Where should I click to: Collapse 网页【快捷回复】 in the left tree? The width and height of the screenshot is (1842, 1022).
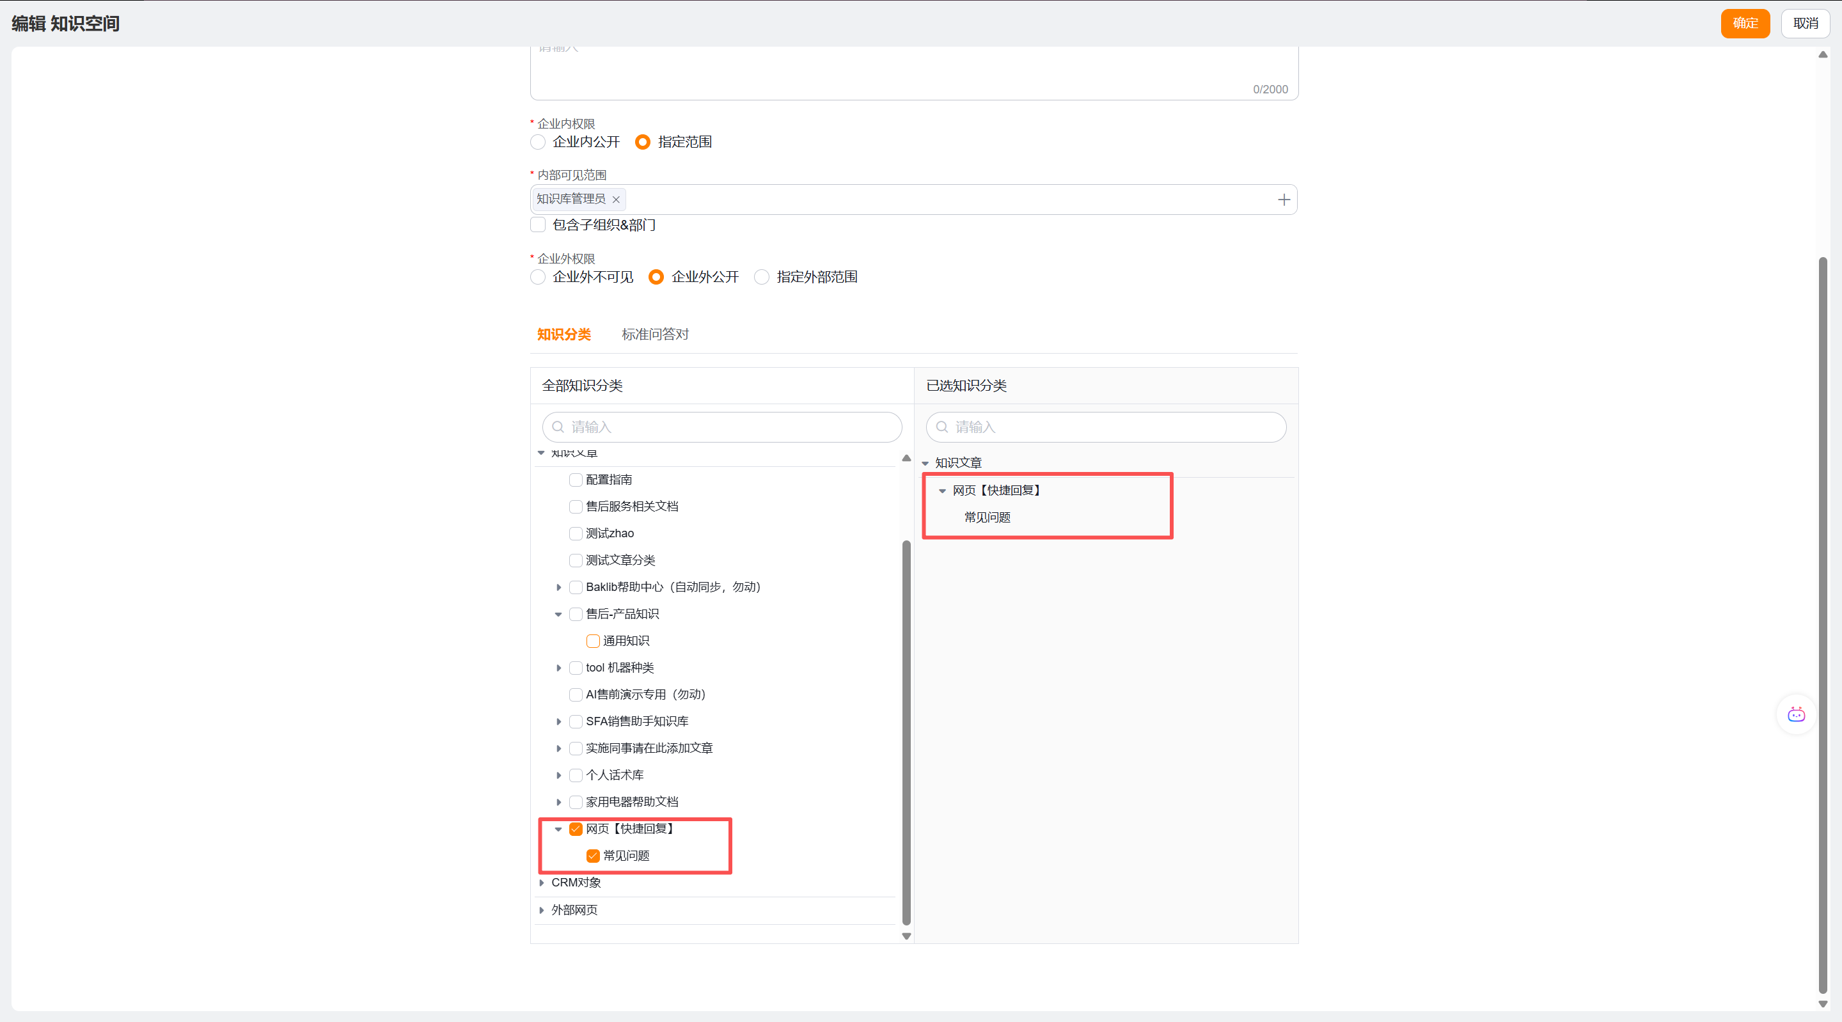pos(558,829)
